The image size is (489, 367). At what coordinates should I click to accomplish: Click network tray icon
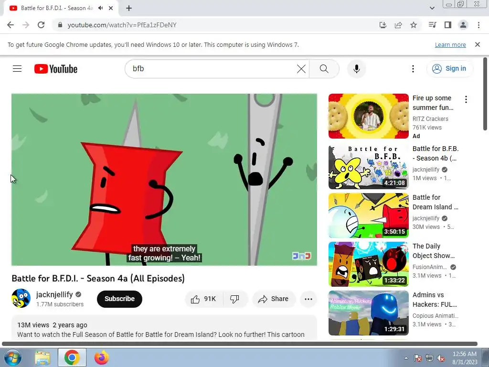(x=429, y=358)
